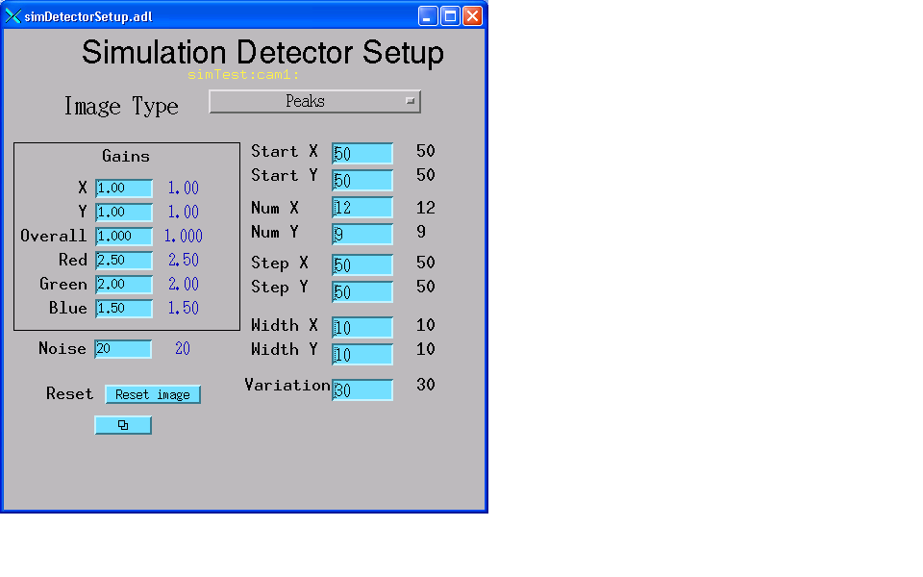Select the Width Y input box

pos(362,354)
